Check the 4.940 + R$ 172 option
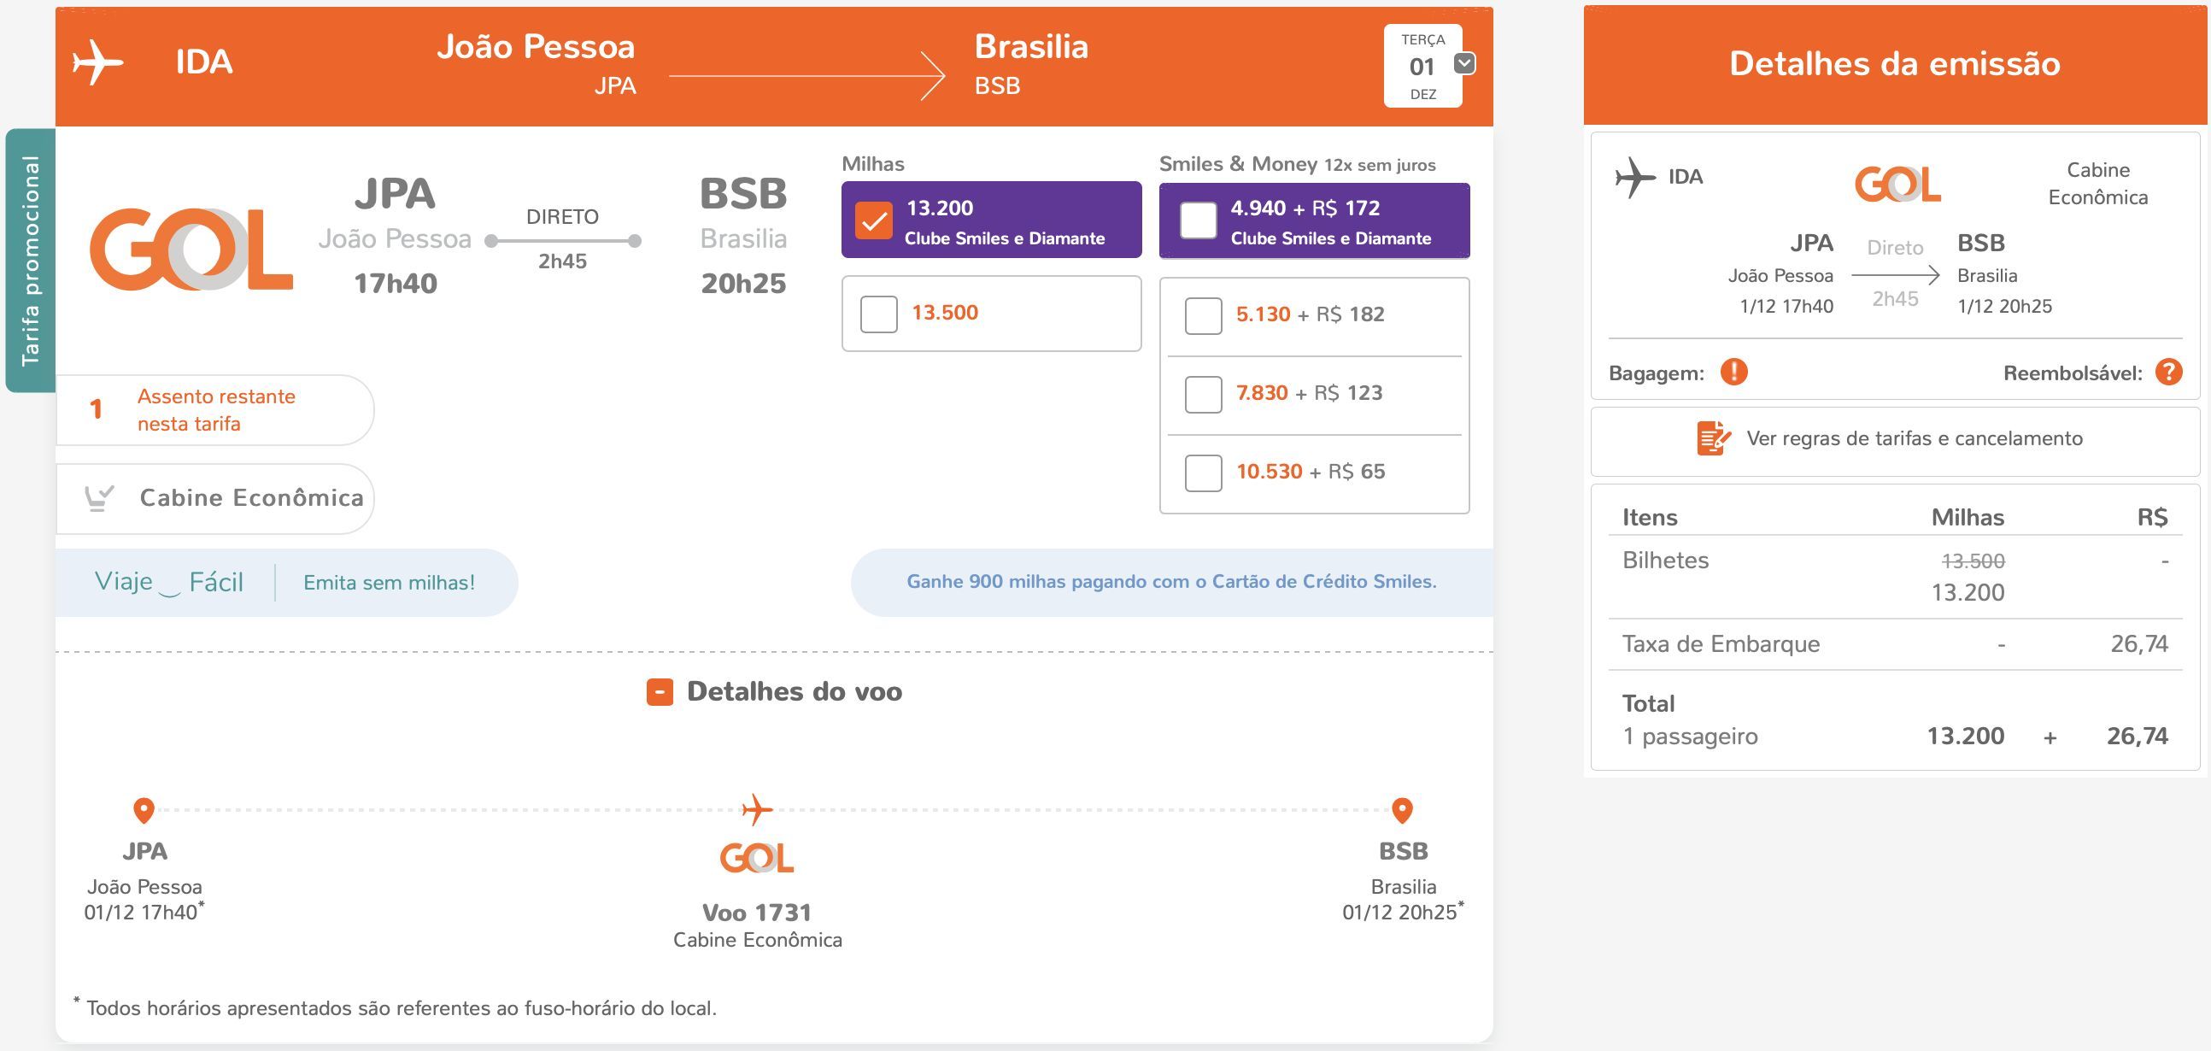Image resolution: width=2211 pixels, height=1051 pixels. (x=1199, y=220)
